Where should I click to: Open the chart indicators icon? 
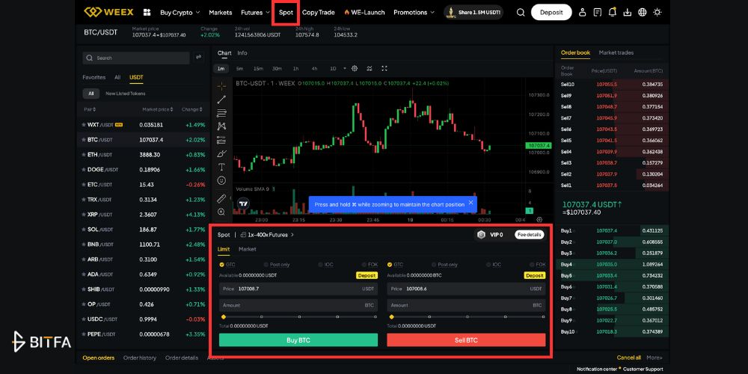click(370, 69)
